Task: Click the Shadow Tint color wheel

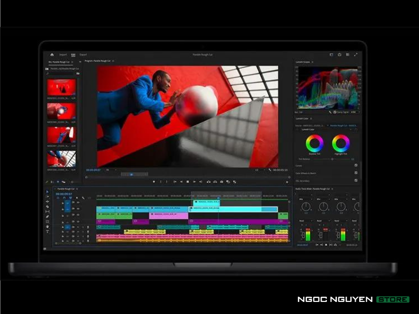Action: (x=315, y=143)
